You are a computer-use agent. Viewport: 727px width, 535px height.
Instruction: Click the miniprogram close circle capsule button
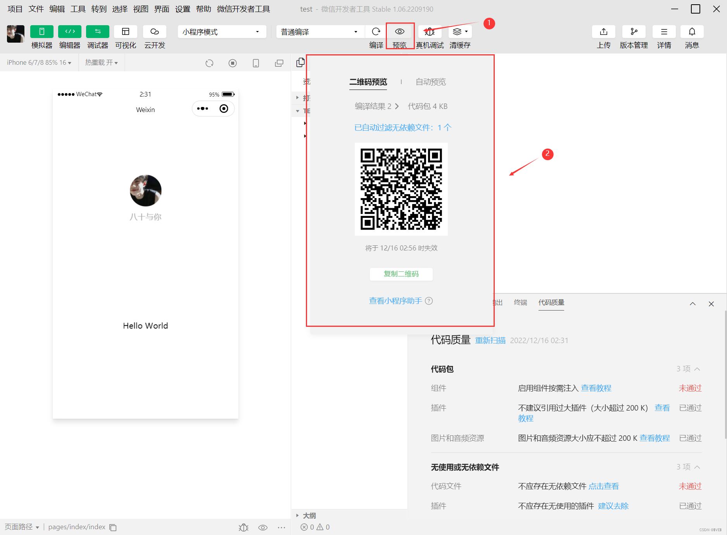coord(224,109)
